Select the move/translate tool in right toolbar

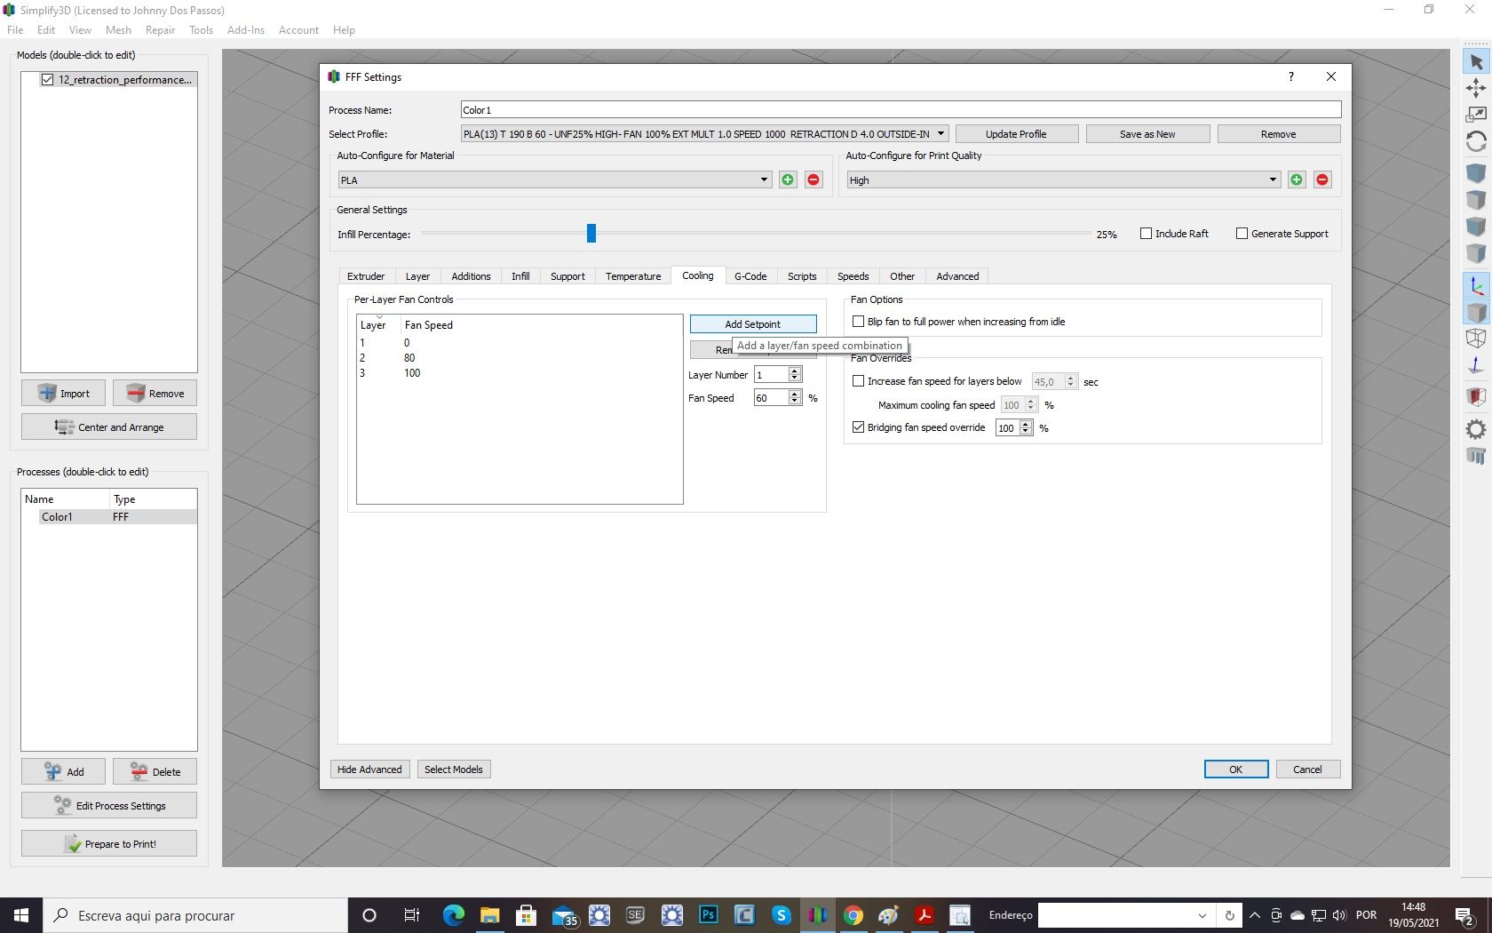[1476, 88]
